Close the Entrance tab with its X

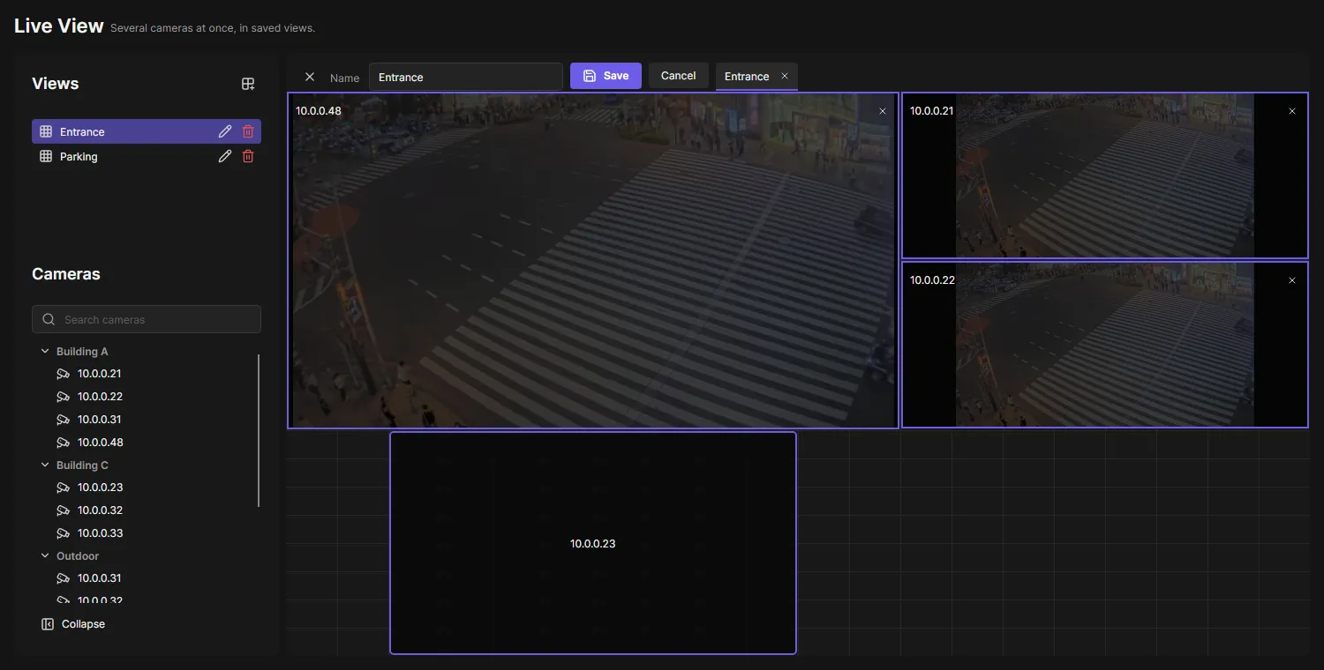[x=785, y=76]
